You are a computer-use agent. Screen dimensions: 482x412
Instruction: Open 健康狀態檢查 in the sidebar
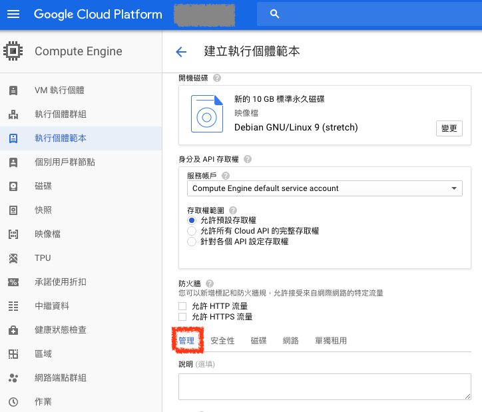pos(61,330)
